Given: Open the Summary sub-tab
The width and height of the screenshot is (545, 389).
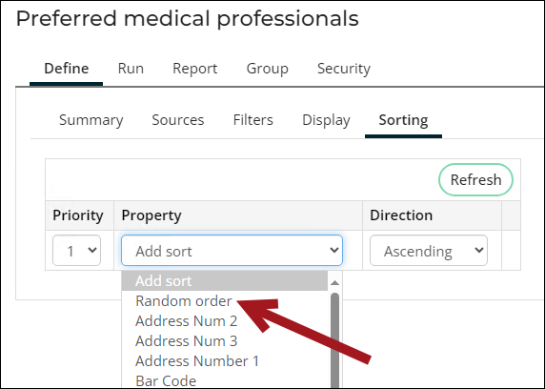Looking at the screenshot, I should [91, 120].
